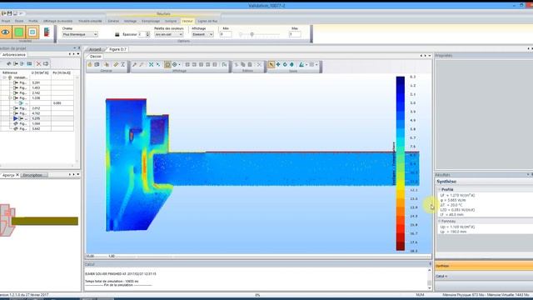Click the ruler measure icon in Général group
Screen dimensions: 533x300
click(x=116, y=64)
